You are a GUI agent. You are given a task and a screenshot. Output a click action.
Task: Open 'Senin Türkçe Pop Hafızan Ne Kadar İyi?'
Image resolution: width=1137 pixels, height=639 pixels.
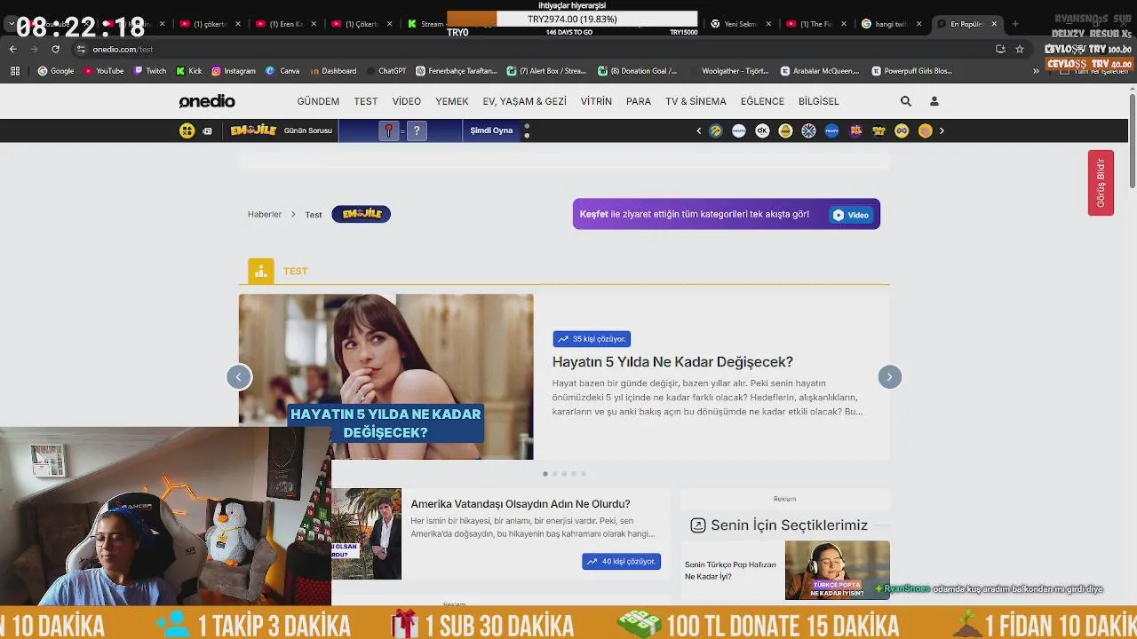pyautogui.click(x=730, y=570)
